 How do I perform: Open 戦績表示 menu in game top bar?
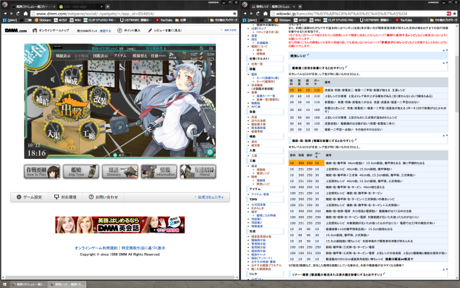point(63,56)
